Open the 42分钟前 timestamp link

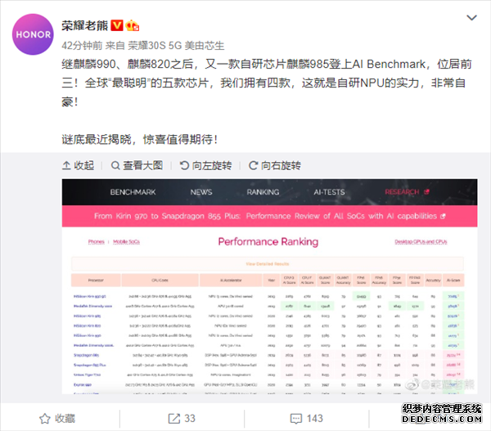click(82, 46)
